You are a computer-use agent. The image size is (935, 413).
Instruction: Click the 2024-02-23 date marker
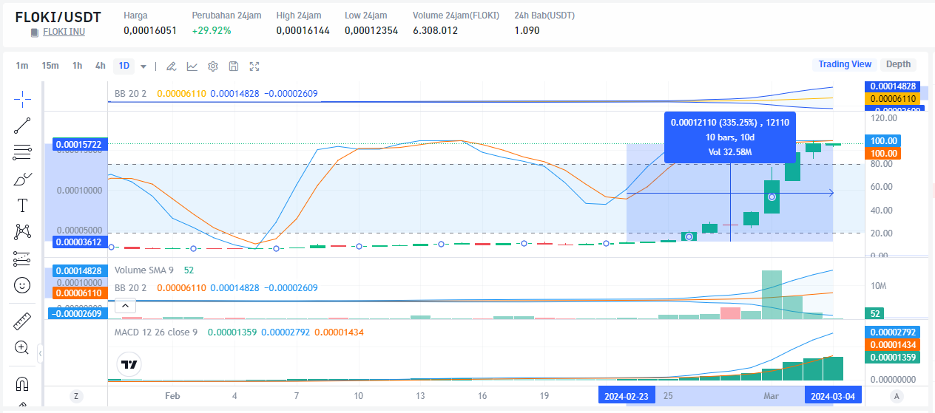pyautogui.click(x=627, y=397)
